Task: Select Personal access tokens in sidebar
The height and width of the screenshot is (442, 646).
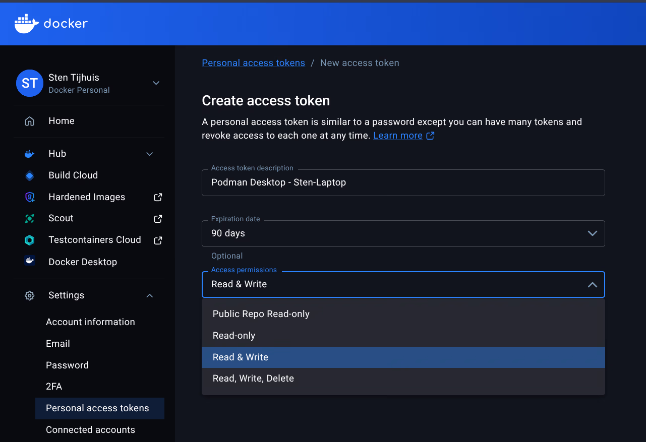Action: (100, 408)
